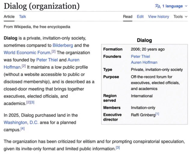Click 'From Wikipedia, the free encyclopedia' text
The width and height of the screenshot is (193, 158).
pos(37,27)
